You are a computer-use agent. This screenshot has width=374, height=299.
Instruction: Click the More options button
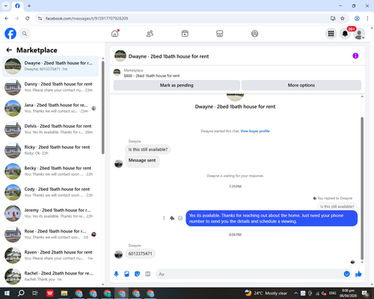(x=301, y=85)
